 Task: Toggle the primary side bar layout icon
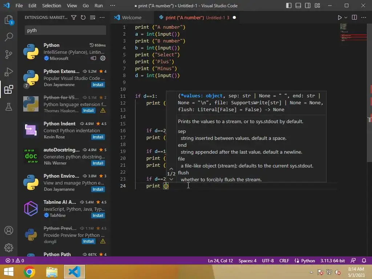click(x=289, y=5)
